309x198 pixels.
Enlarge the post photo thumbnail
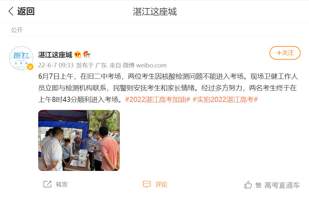[x=79, y=140]
